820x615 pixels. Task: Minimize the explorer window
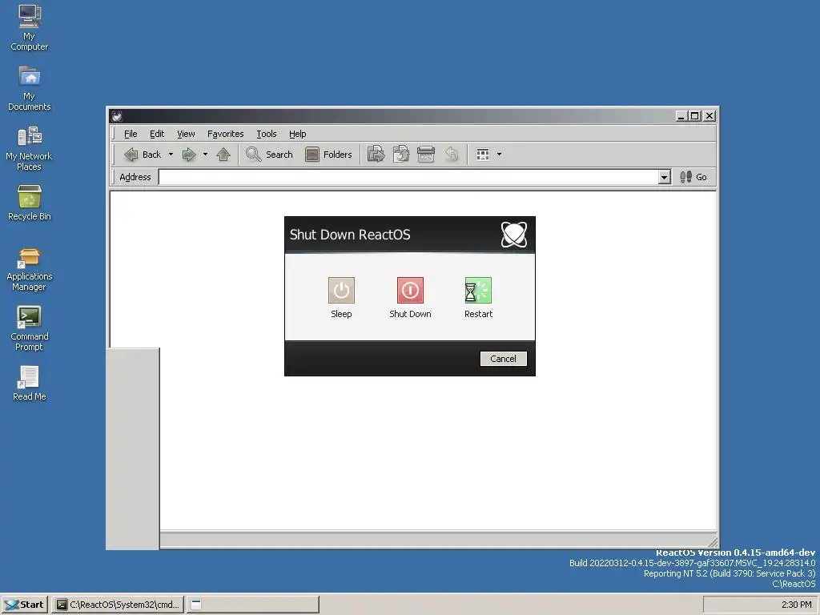click(x=681, y=116)
